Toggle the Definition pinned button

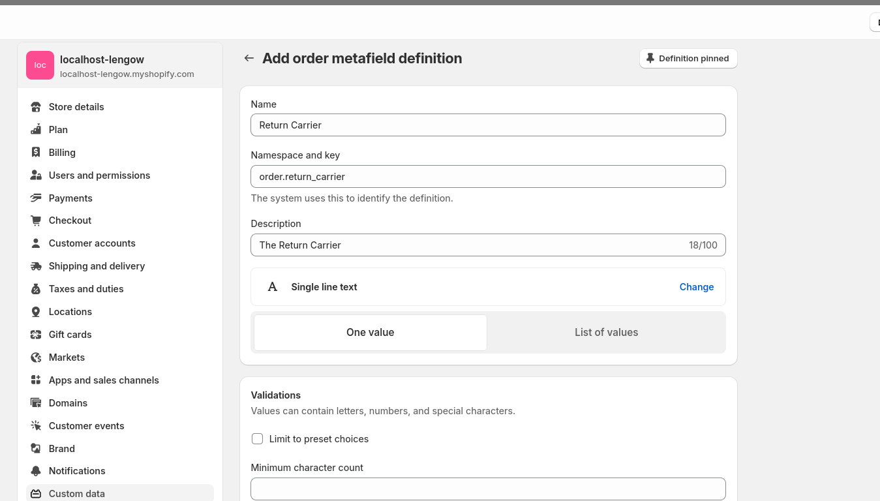[x=688, y=59]
